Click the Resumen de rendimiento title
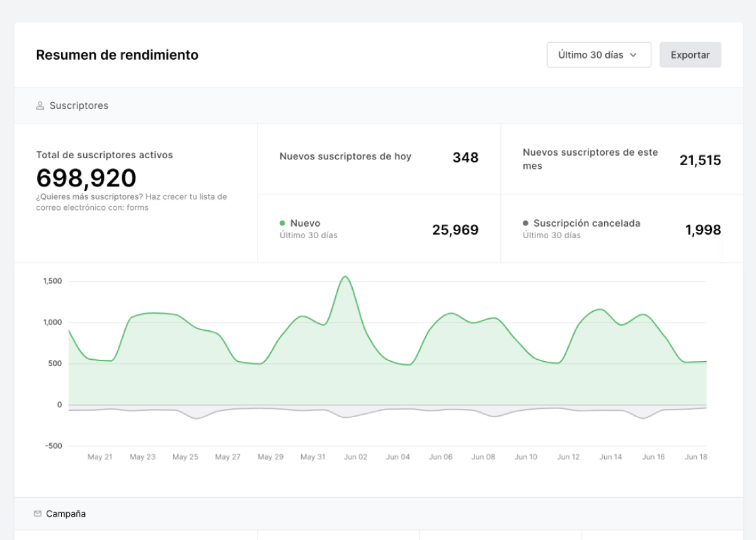756x540 pixels. [x=117, y=55]
